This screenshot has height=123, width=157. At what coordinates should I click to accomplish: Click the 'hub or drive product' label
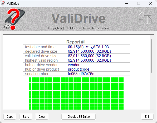tap(42, 69)
